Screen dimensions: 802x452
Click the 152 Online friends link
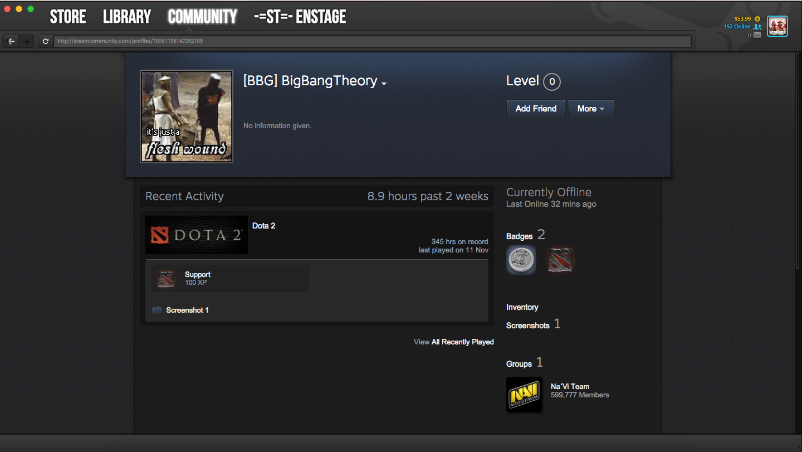point(737,27)
